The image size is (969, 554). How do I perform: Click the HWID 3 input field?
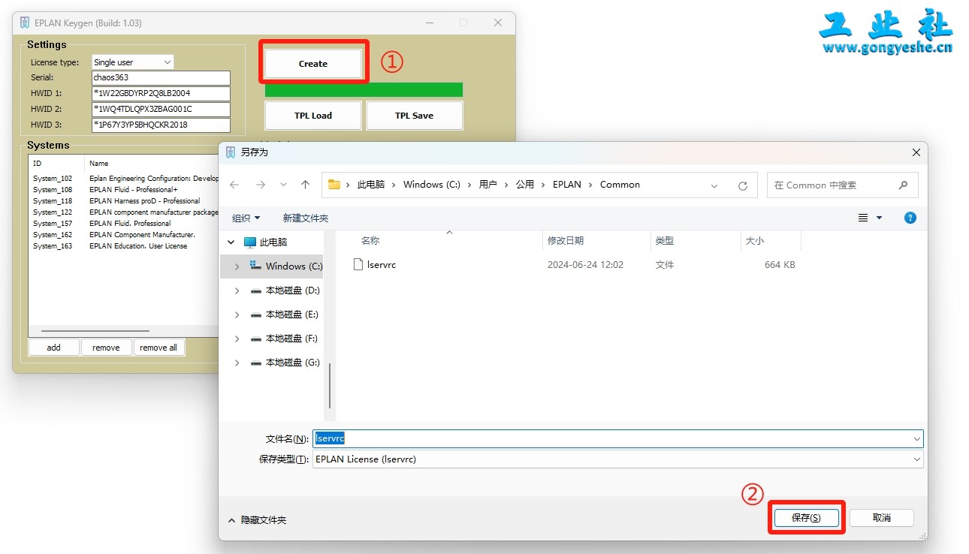(161, 125)
